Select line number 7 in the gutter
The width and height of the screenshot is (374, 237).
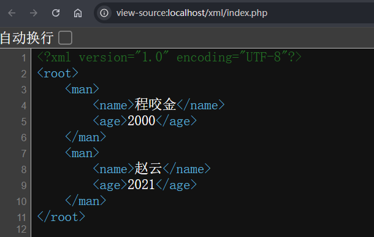(24, 153)
